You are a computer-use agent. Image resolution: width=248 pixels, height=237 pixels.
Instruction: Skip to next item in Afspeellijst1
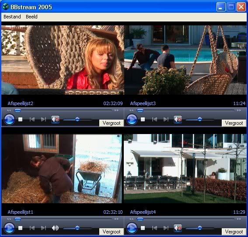pos(43,228)
